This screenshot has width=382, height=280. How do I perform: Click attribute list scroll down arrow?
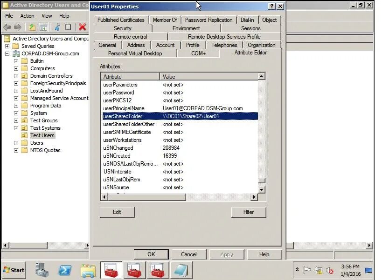(x=261, y=190)
